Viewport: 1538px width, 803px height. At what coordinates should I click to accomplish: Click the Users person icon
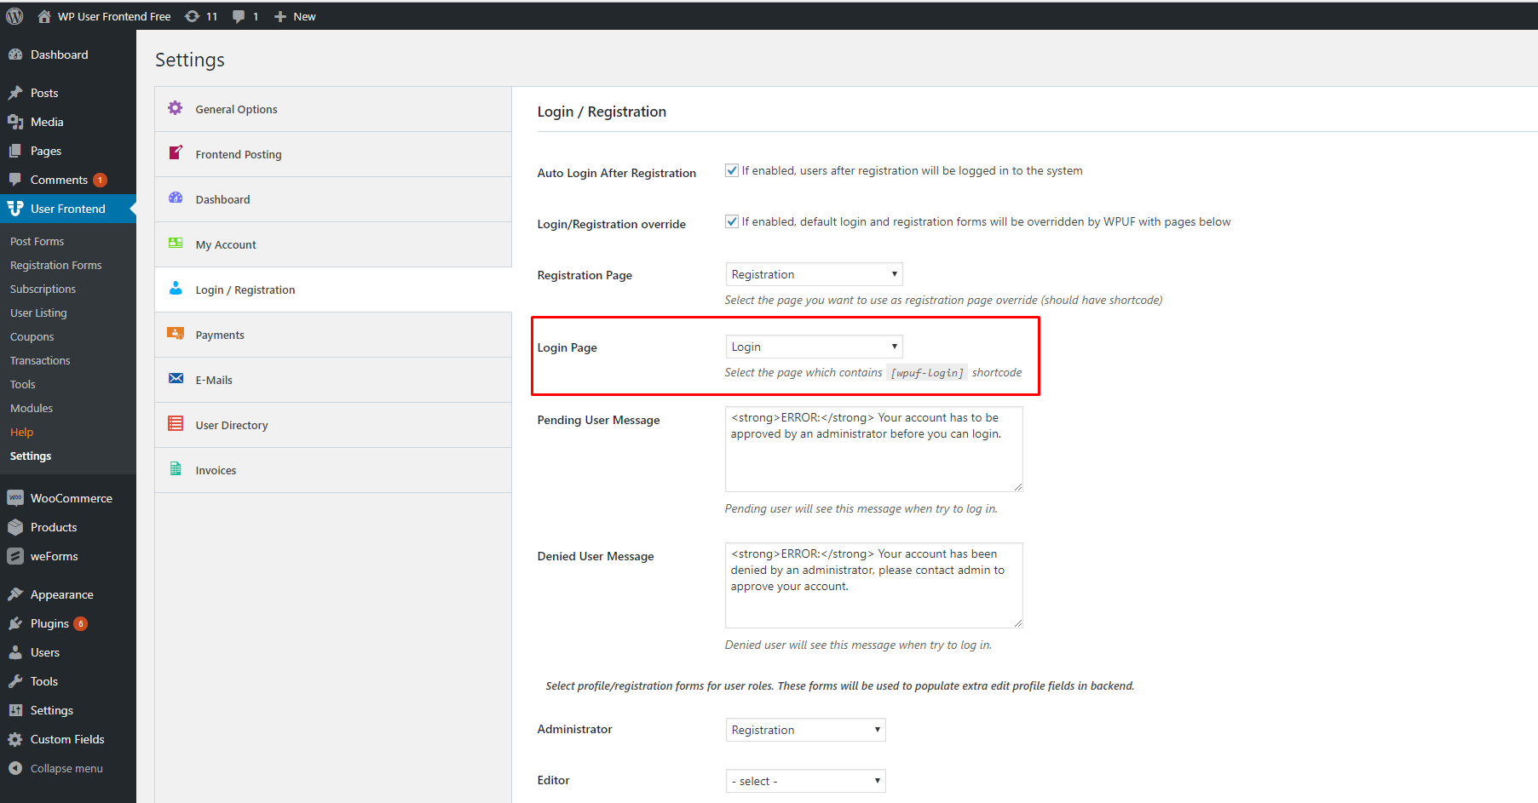click(15, 652)
